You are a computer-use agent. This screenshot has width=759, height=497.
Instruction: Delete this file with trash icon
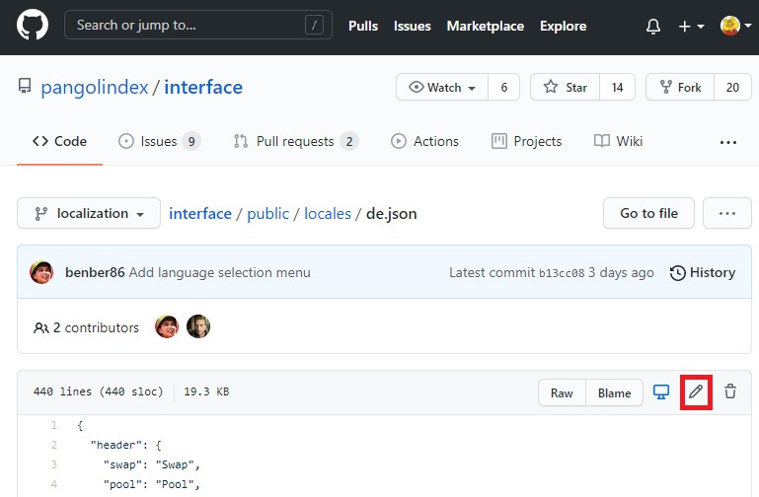[730, 391]
